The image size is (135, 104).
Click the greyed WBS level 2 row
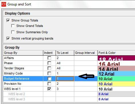pos(23,94)
